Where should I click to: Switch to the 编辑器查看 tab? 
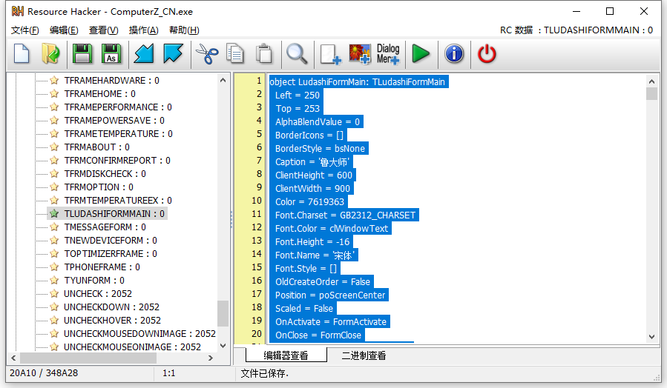(x=286, y=355)
